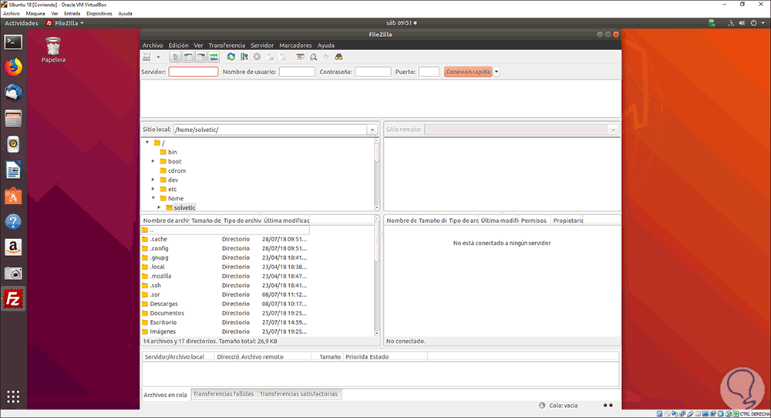Select the Escritorio directory row

point(224,322)
